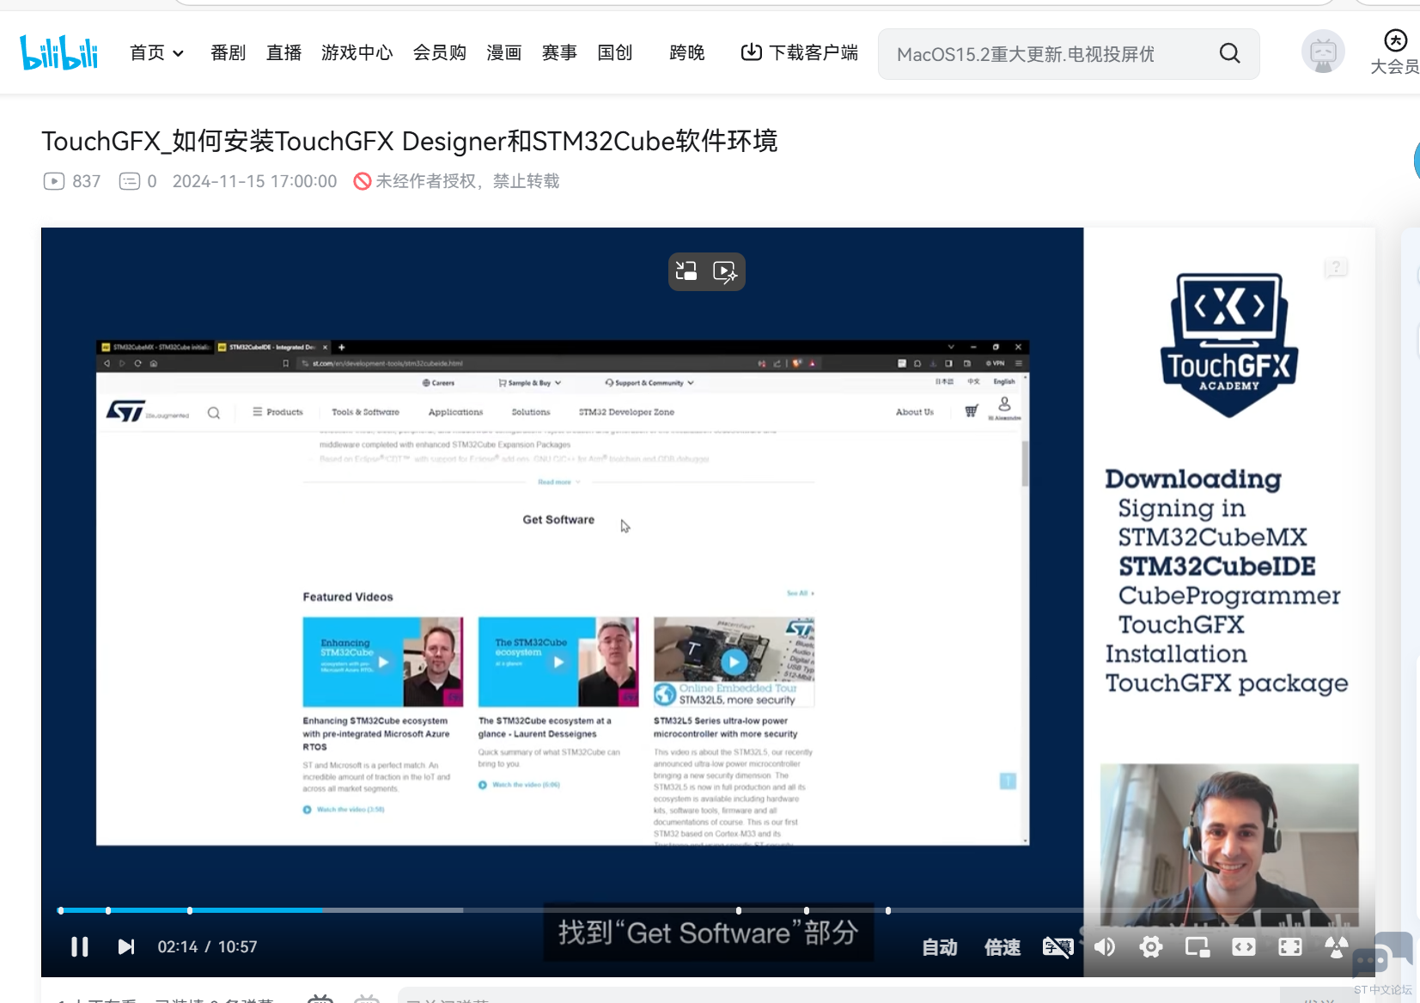Enable picture-in-picture mode
This screenshot has height=1003, width=1420.
click(x=1198, y=946)
